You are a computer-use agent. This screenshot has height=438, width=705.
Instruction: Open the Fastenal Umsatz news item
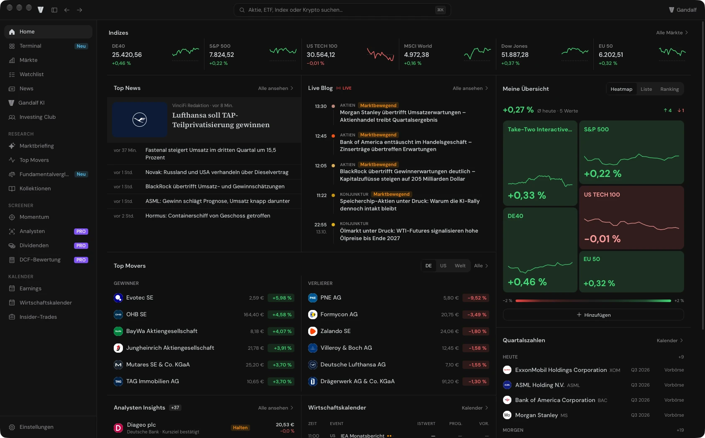(x=204, y=154)
